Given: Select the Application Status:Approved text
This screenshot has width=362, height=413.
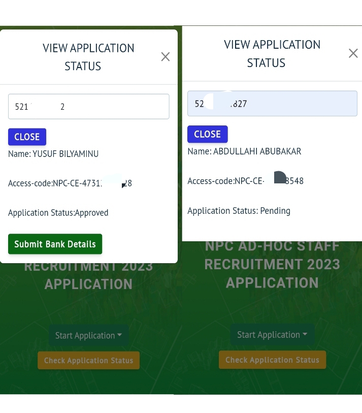Looking at the screenshot, I should 58,212.
